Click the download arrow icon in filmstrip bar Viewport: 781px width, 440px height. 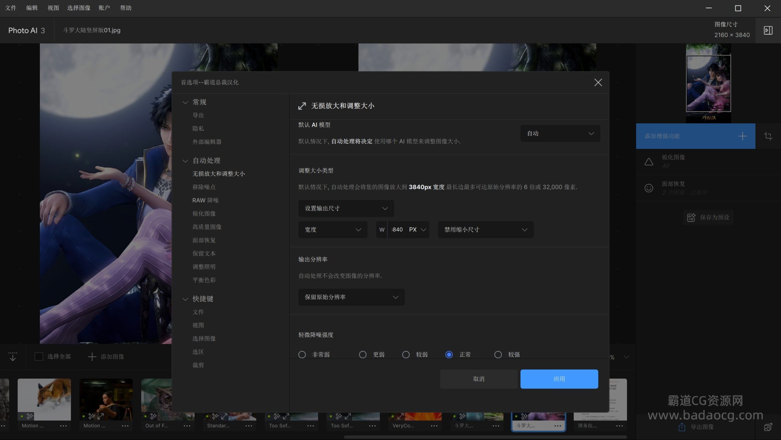pos(13,356)
